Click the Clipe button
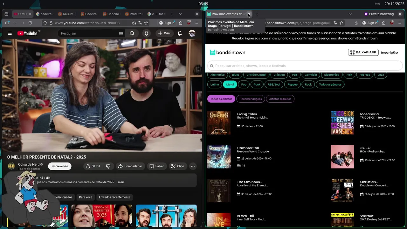 pos(177,166)
